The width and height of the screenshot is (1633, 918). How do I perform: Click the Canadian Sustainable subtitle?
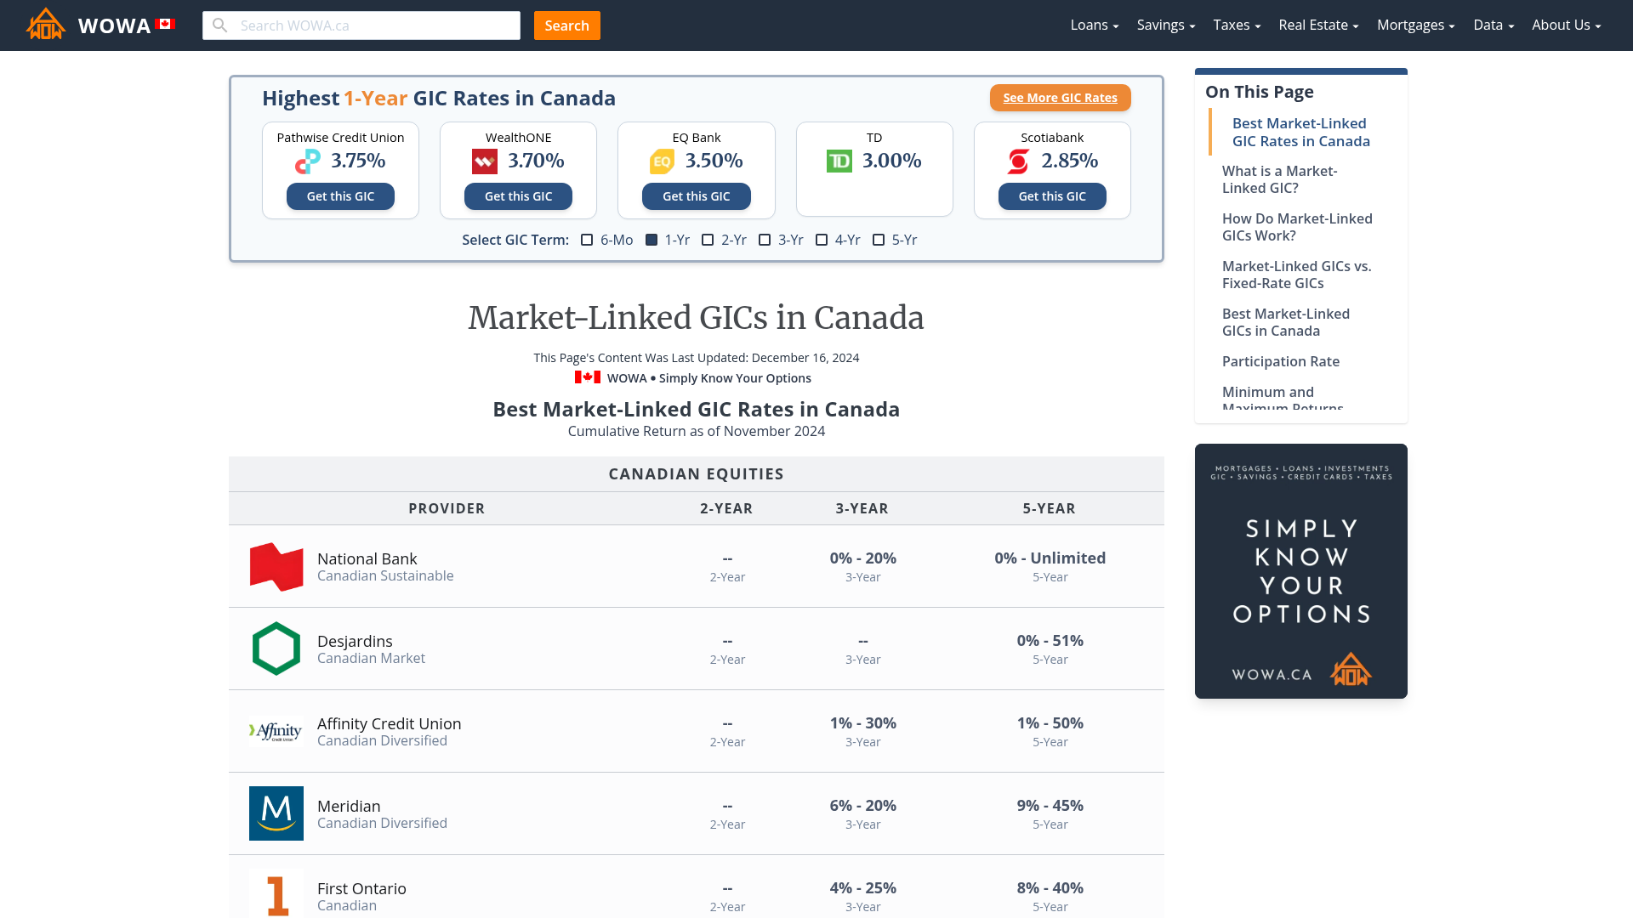point(385,575)
